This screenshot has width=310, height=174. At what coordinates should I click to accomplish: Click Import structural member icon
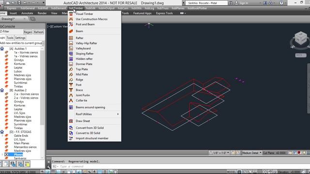tap(71, 138)
